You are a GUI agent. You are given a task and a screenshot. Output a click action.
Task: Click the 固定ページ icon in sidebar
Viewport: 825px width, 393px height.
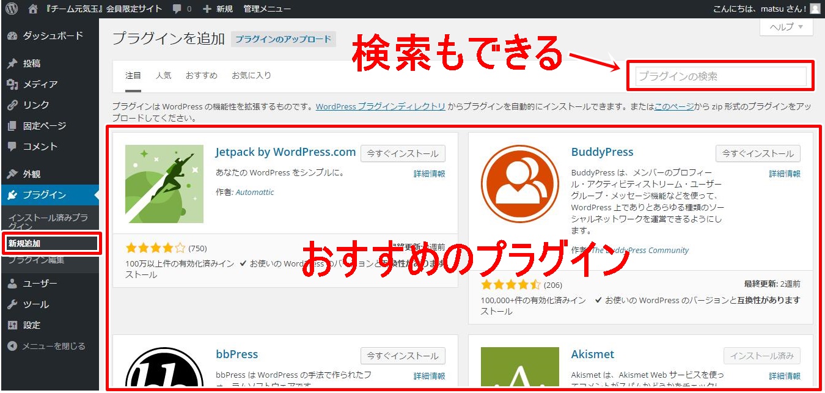(12, 126)
